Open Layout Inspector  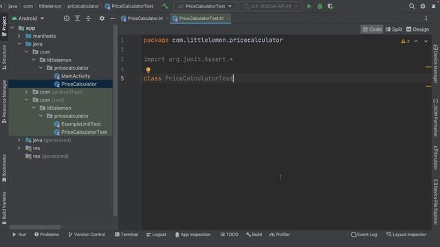click(x=406, y=235)
